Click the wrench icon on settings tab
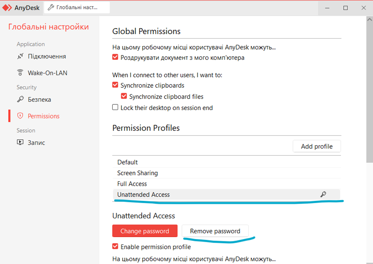Image resolution: width=373 pixels, height=264 pixels. point(51,8)
